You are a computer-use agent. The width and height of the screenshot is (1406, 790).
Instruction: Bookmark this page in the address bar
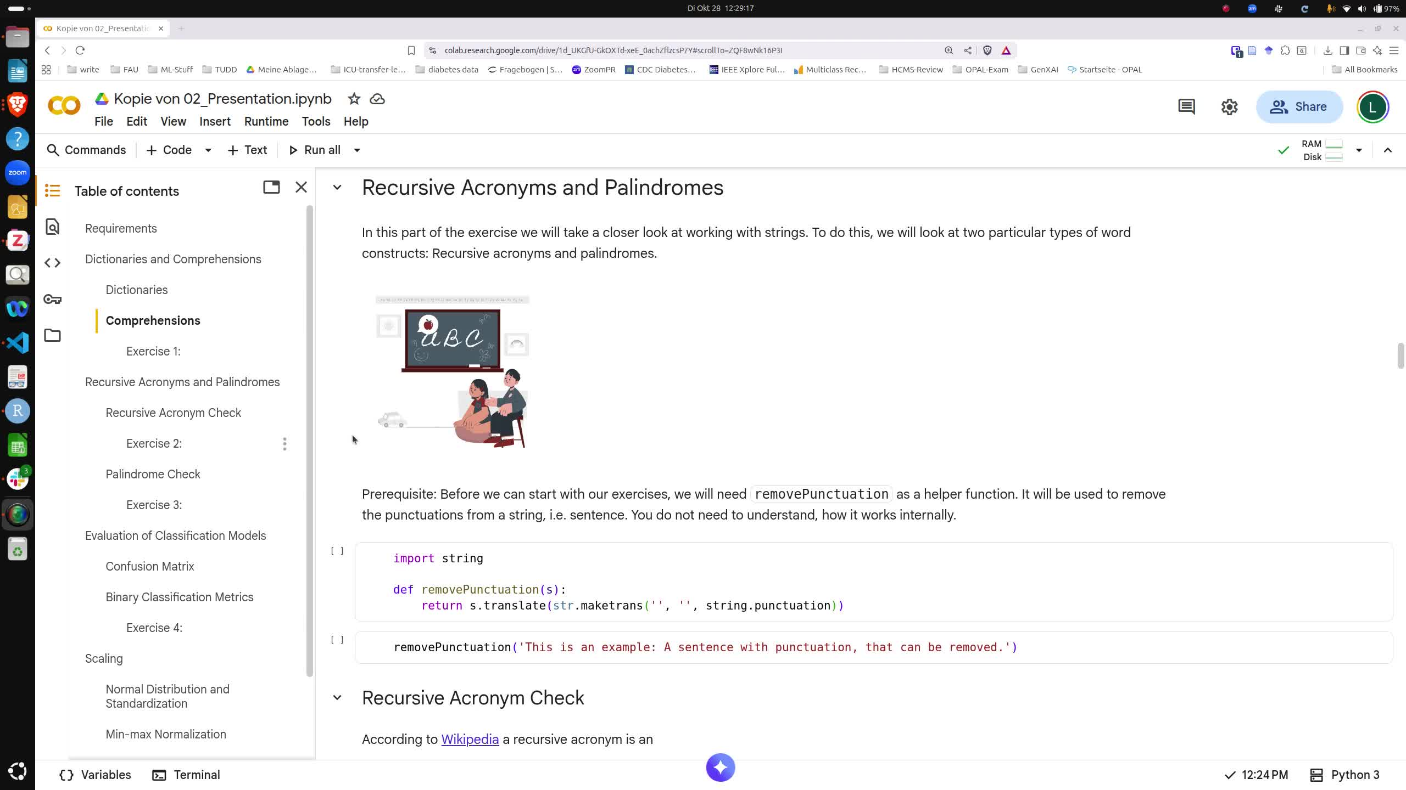[411, 50]
